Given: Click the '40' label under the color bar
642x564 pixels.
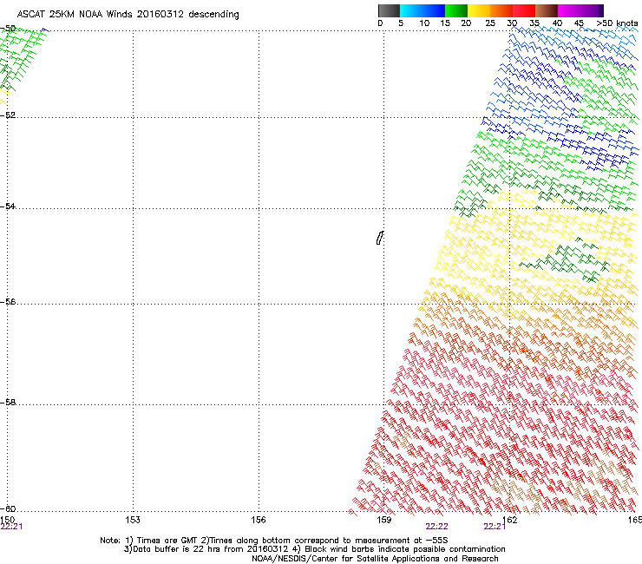Looking at the screenshot, I should tap(557, 23).
